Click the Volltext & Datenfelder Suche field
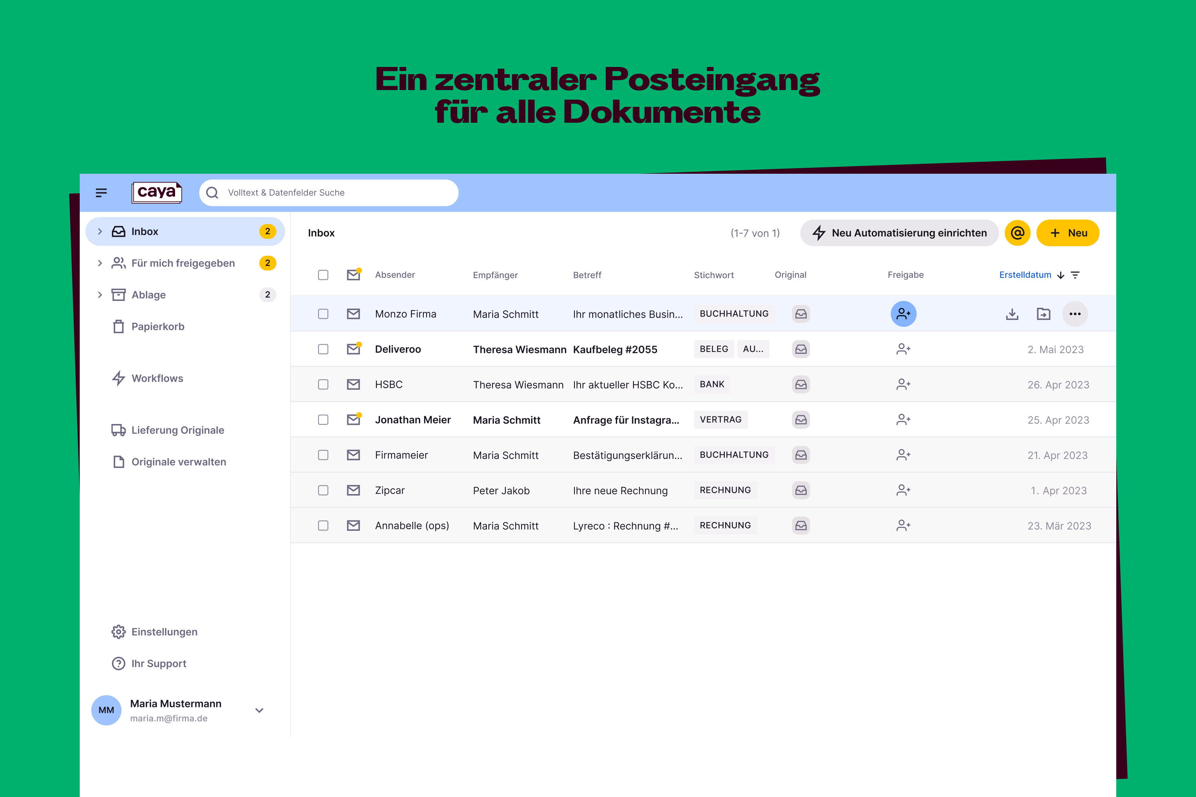The image size is (1196, 797). point(336,192)
